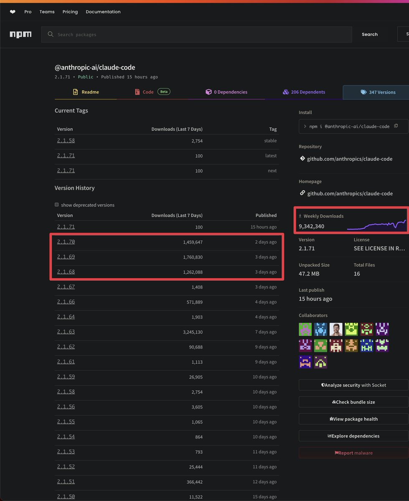
Task: Click the Dependencies cube icon
Action: click(208, 92)
